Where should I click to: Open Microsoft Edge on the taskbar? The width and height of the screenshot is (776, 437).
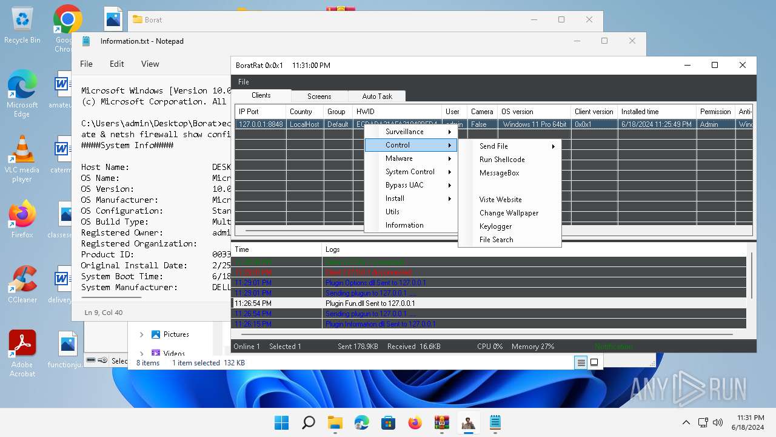[361, 422]
